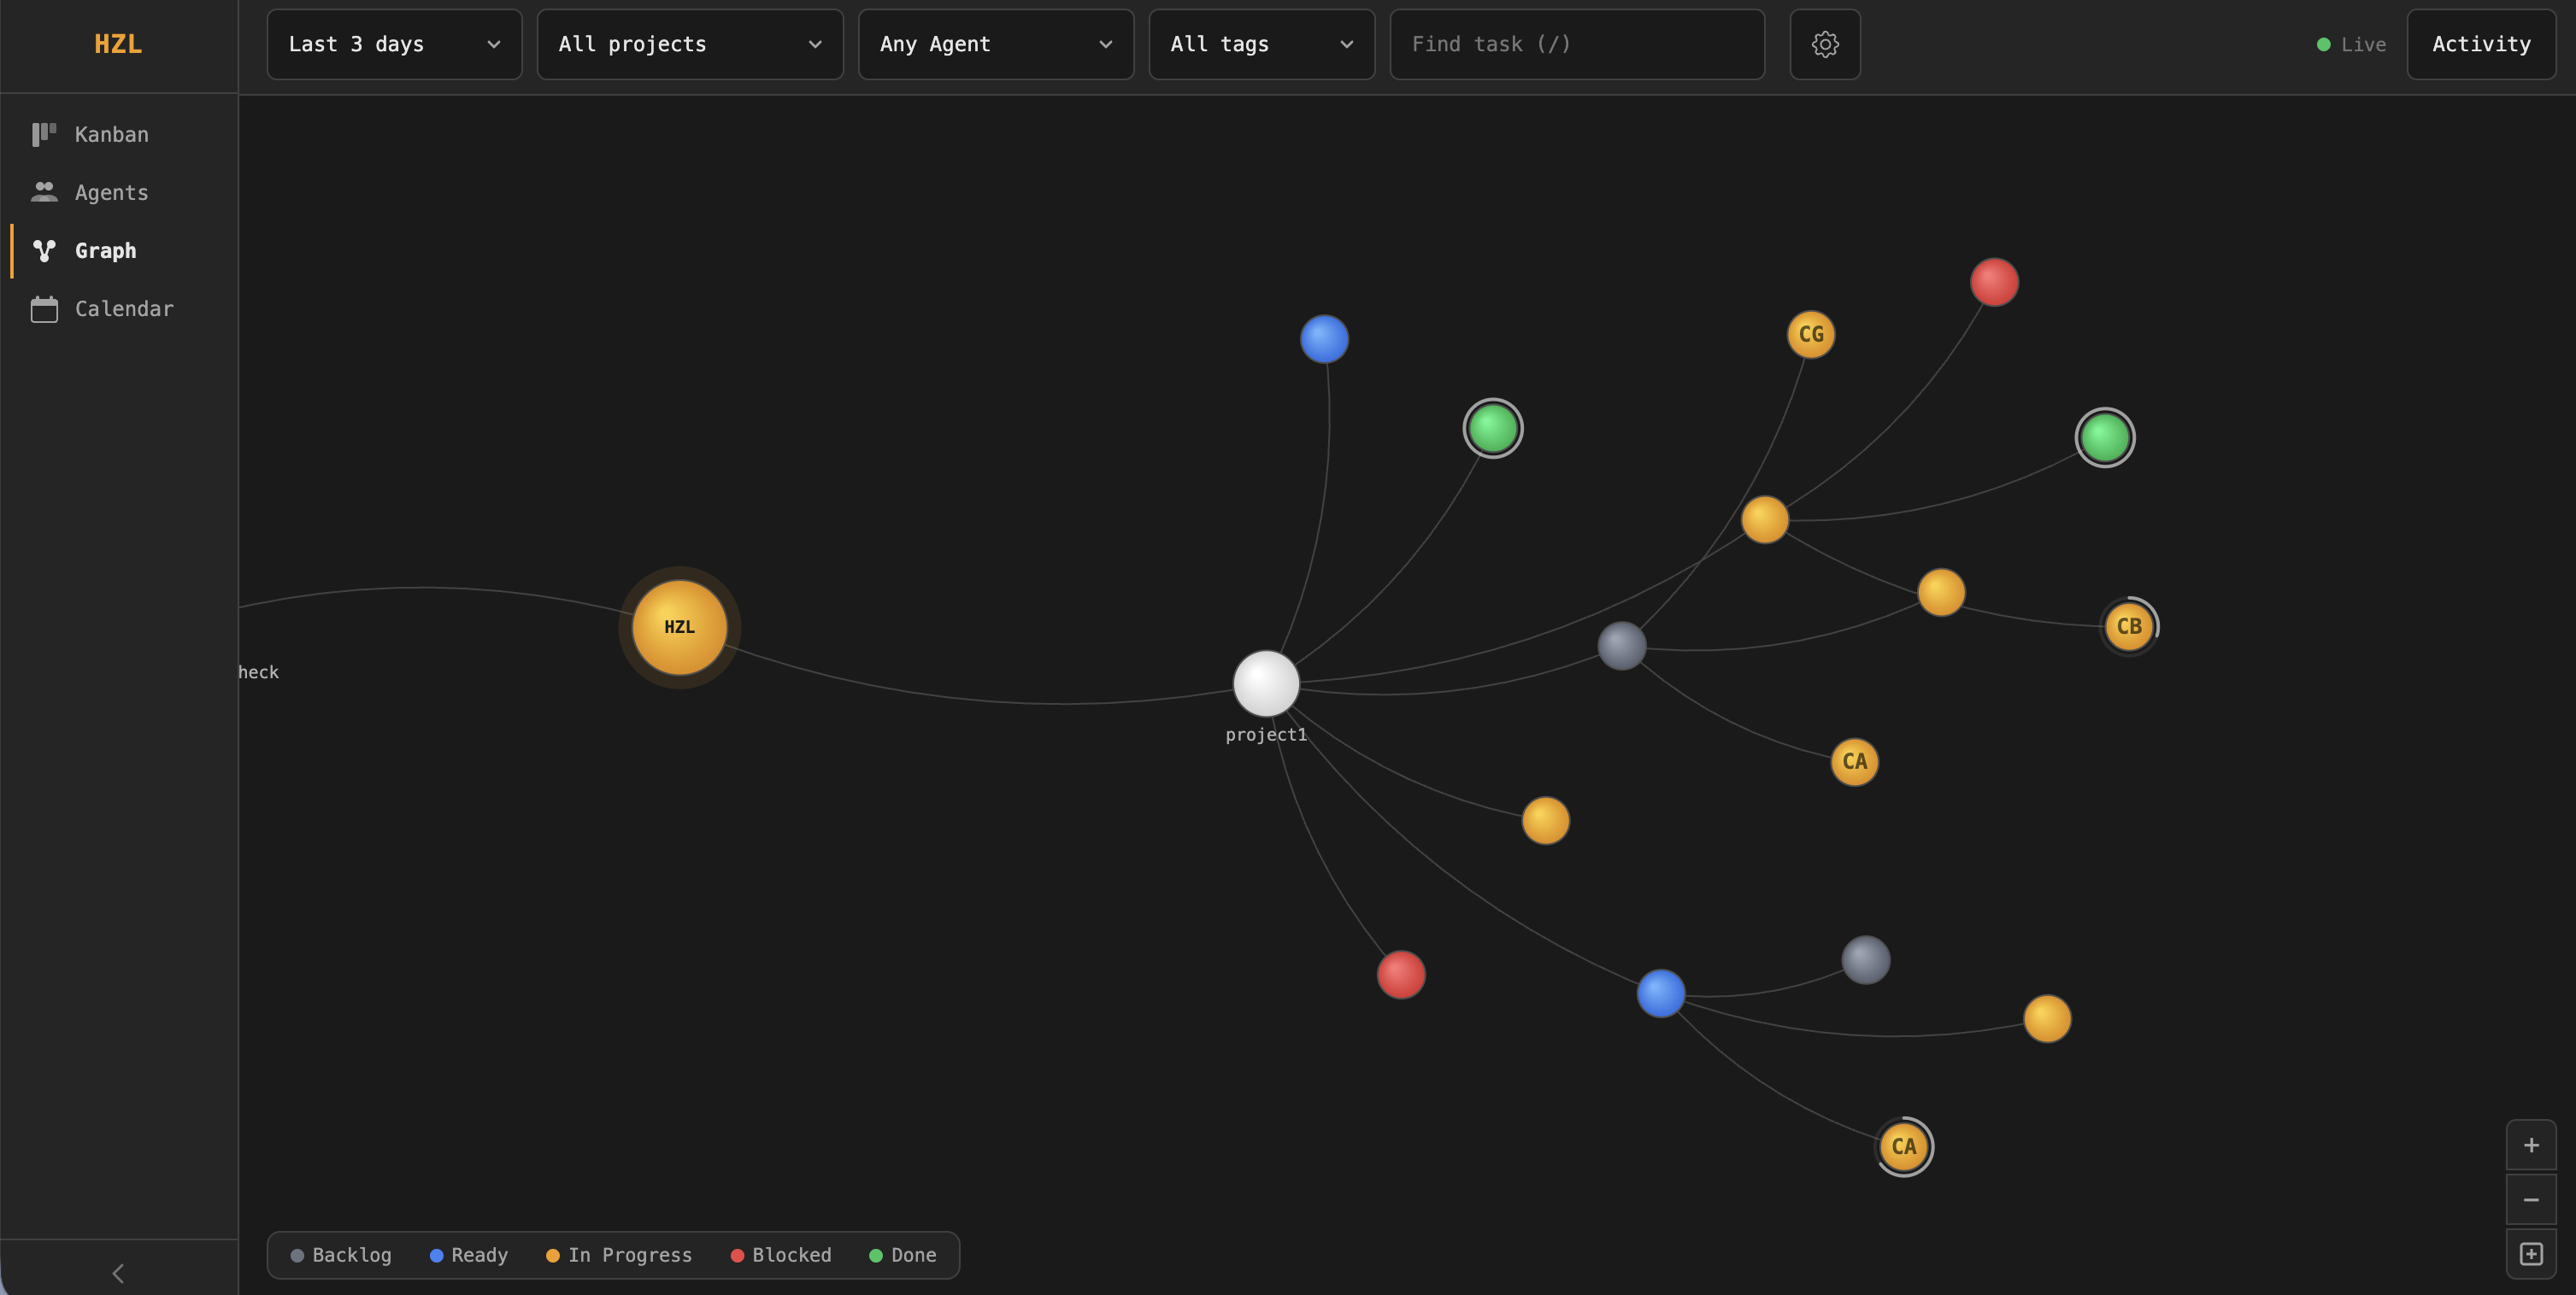Toggle the Backlog legend filter
The width and height of the screenshot is (2576, 1295).
[341, 1255]
